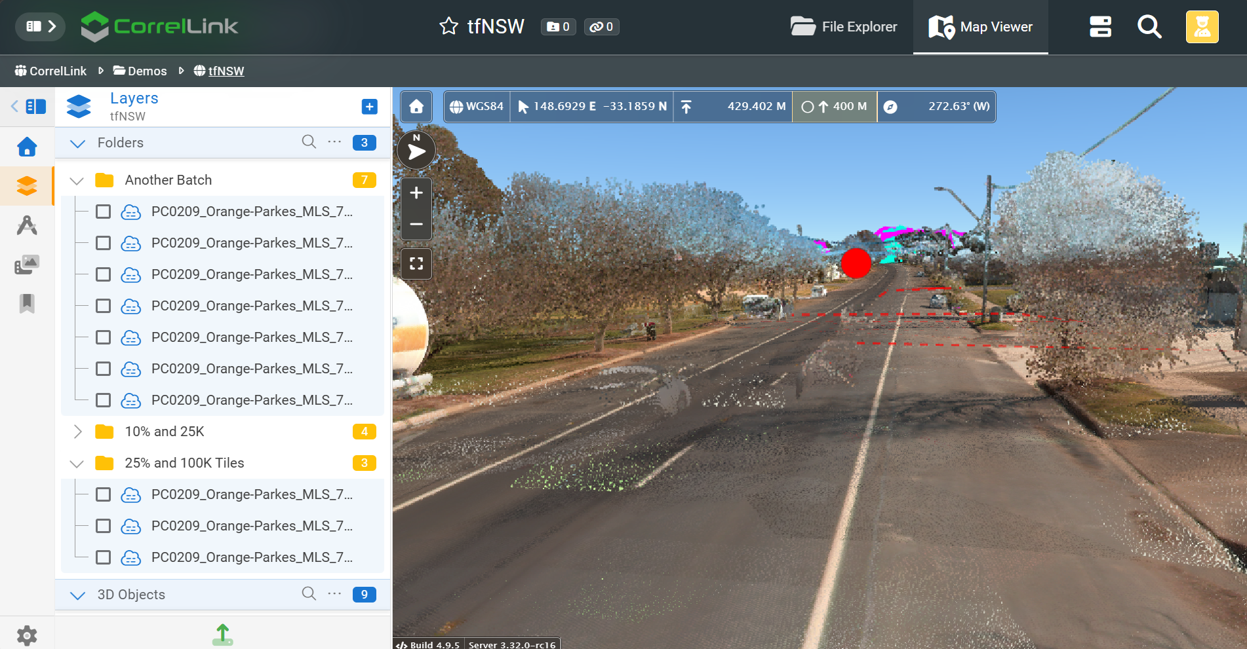Select the Another Batch folder name
Viewport: 1247px width, 649px height.
point(168,180)
